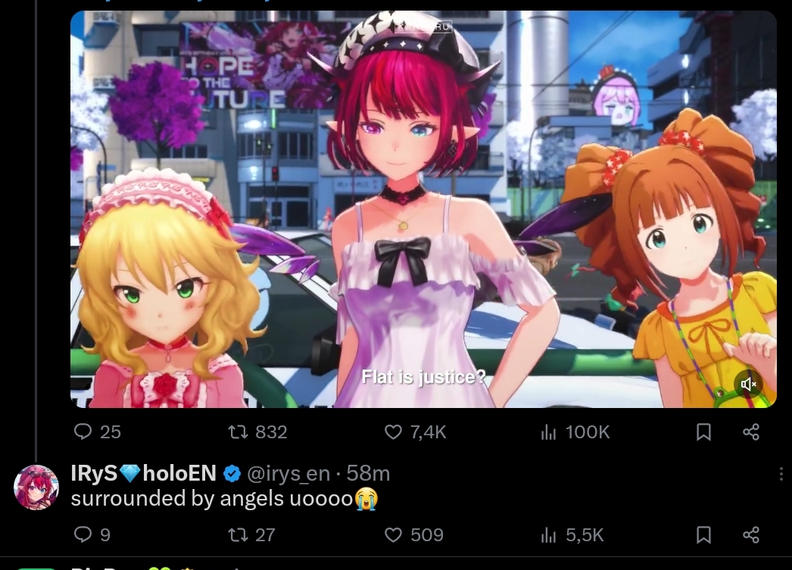Visit the @irys_en handle

pos(288,474)
